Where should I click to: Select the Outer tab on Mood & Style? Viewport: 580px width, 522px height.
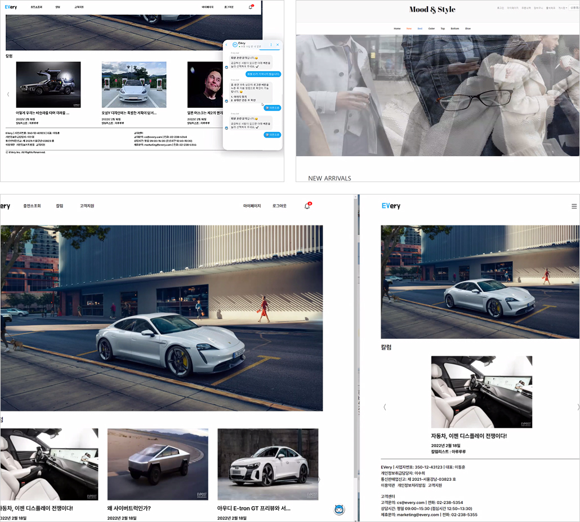[431, 29]
